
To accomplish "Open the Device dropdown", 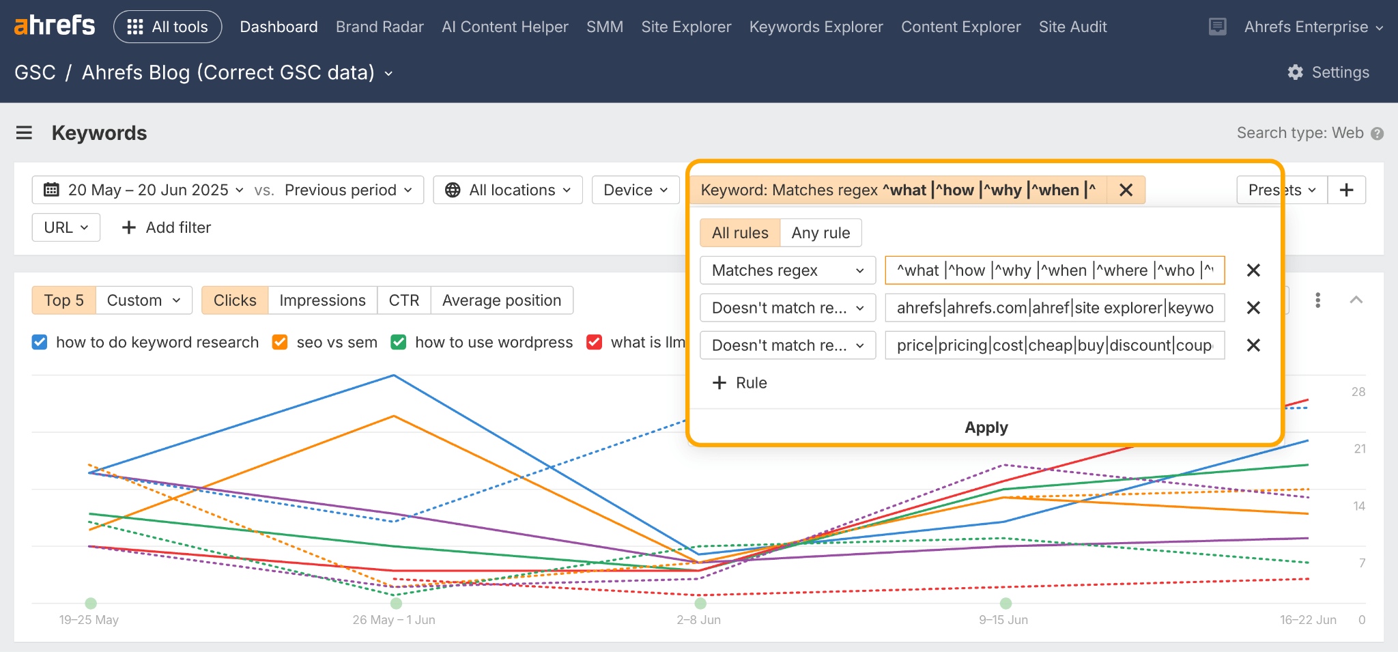I will (635, 190).
